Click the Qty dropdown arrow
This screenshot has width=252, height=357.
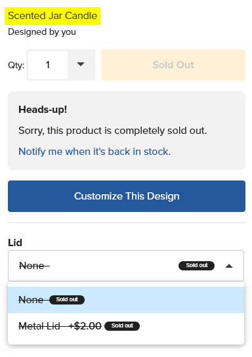[81, 65]
